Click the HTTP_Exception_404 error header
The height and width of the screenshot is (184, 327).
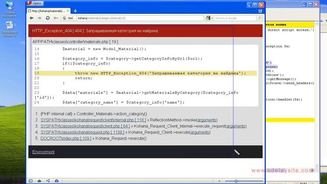[x=145, y=31]
